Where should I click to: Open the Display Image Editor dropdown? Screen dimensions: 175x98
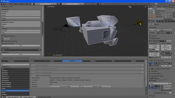pyautogui.click(x=164, y=33)
